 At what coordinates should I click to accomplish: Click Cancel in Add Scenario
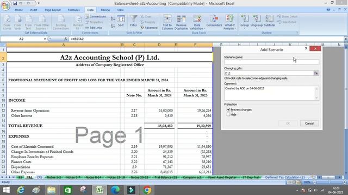pyautogui.click(x=309, y=123)
